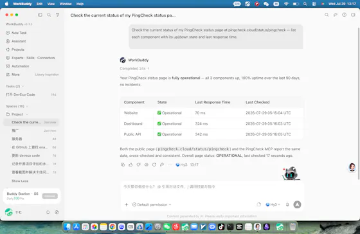Open the '在 GitHub 上查找' conversation
Image resolution: width=360 pixels, height=234 pixels.
coord(31,147)
